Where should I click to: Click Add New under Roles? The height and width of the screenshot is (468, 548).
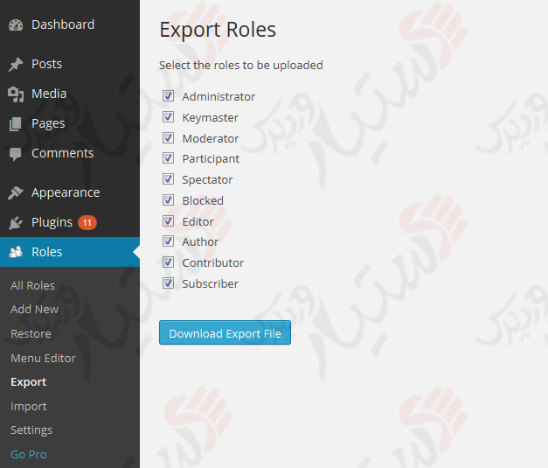(x=35, y=310)
